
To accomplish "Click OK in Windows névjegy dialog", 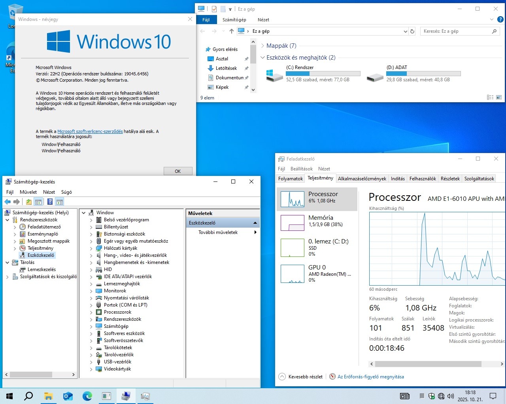I will coord(178,171).
